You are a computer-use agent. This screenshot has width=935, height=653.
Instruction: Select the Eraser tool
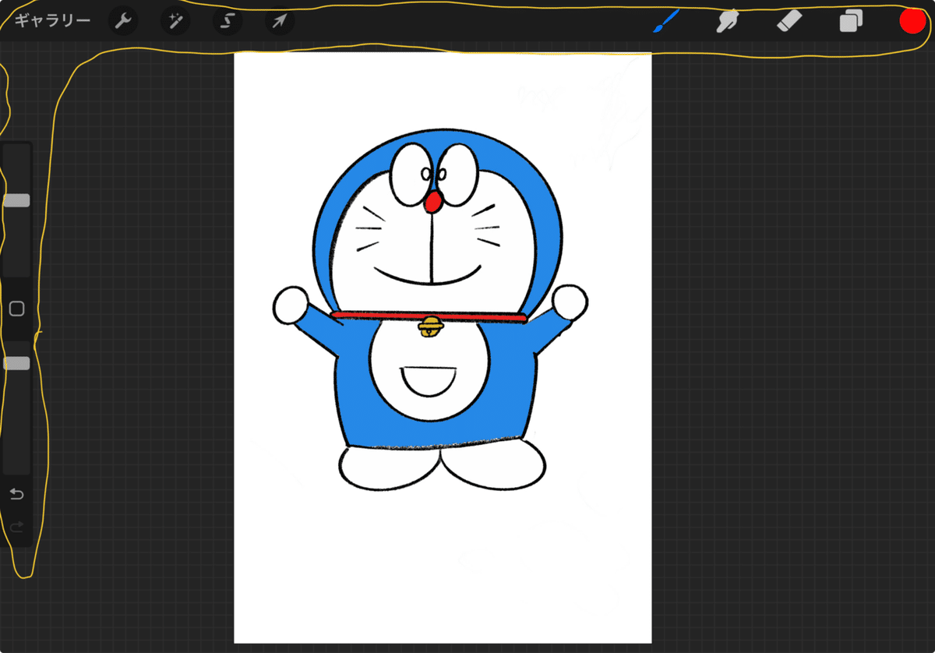point(789,21)
